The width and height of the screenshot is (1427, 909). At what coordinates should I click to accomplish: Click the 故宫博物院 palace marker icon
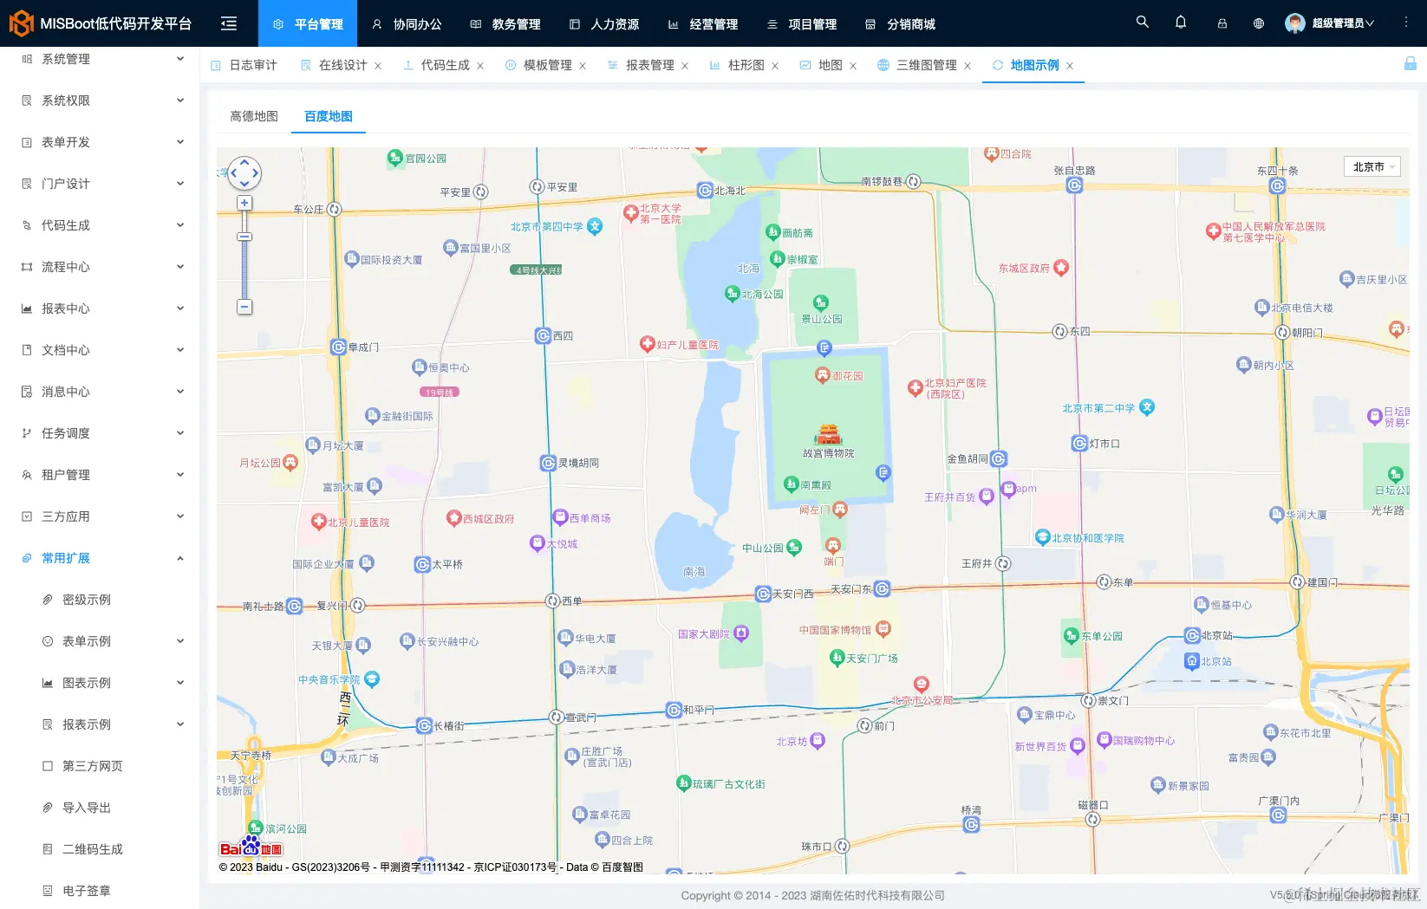(x=829, y=434)
